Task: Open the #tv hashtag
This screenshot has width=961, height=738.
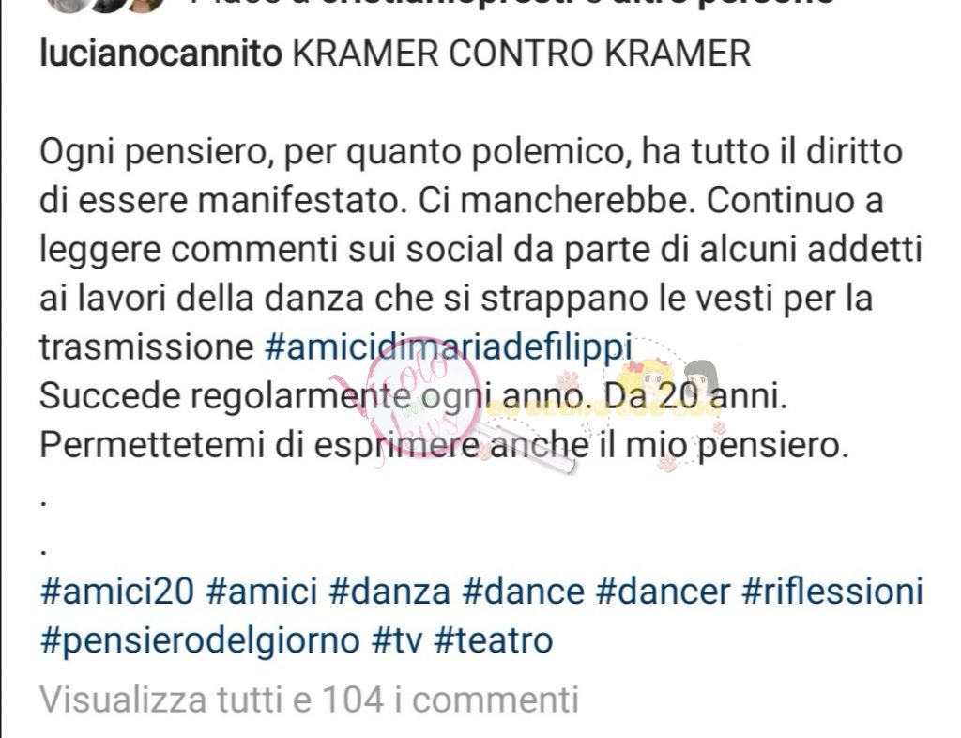Action: pyautogui.click(x=397, y=641)
